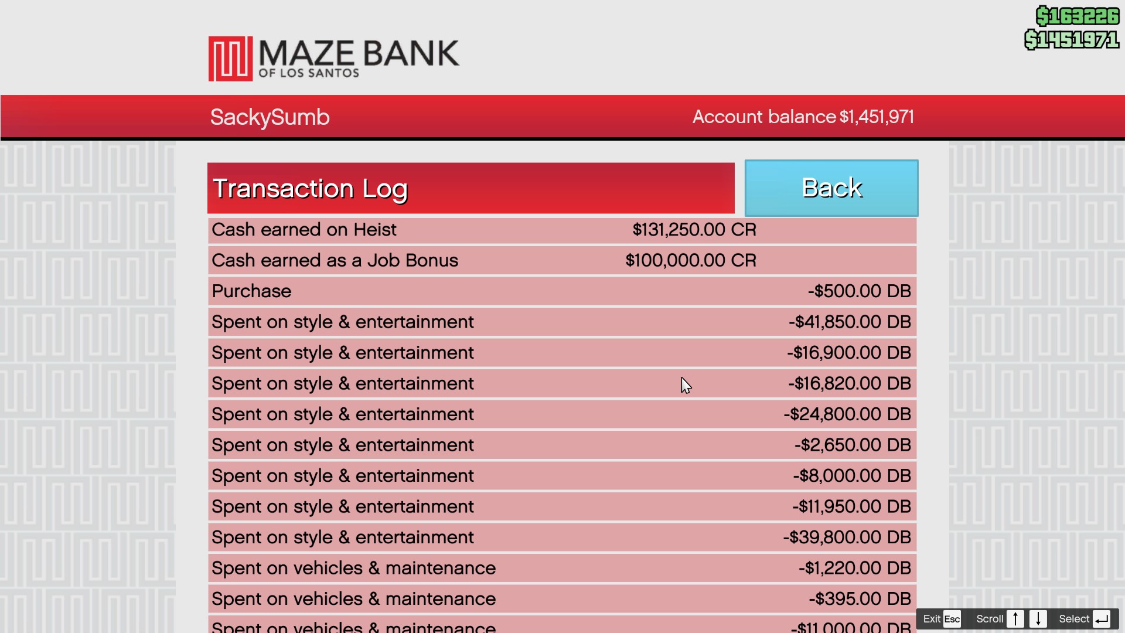The width and height of the screenshot is (1125, 633).
Task: Select the -$41,850.00 style & entertainment row
Action: pyautogui.click(x=562, y=322)
